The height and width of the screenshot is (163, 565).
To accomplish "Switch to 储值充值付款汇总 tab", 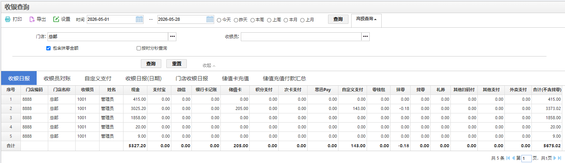I will coord(284,78).
